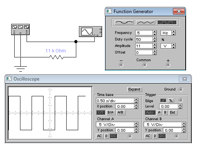Change frequency unit Hz stepper
Viewport: 203px width, 146px height.
(173, 33)
